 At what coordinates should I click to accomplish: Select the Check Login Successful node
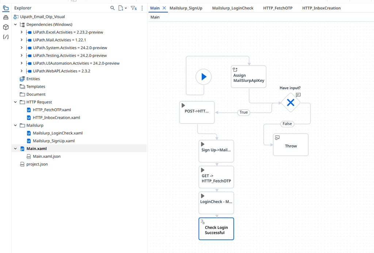coord(216,229)
